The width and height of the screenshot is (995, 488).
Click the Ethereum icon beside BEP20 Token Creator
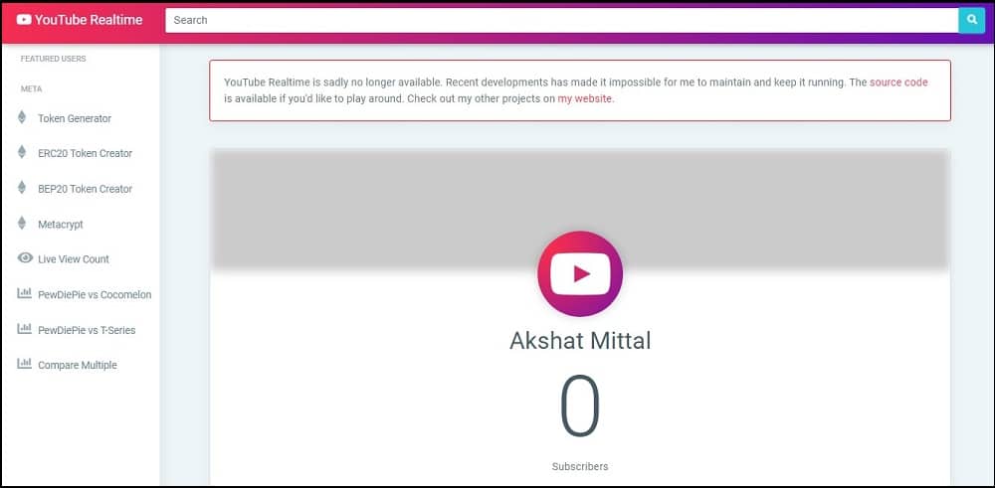(x=22, y=188)
